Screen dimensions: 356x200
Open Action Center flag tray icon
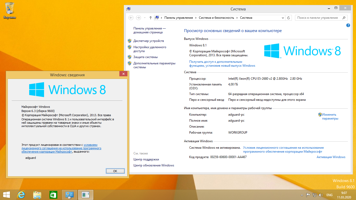[308, 195]
